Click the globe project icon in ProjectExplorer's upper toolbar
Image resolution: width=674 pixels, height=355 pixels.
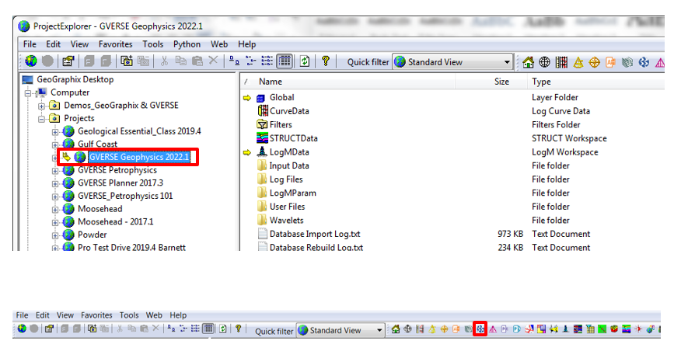pos(31,61)
